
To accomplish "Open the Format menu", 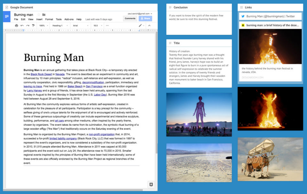I will click(x=49, y=20).
